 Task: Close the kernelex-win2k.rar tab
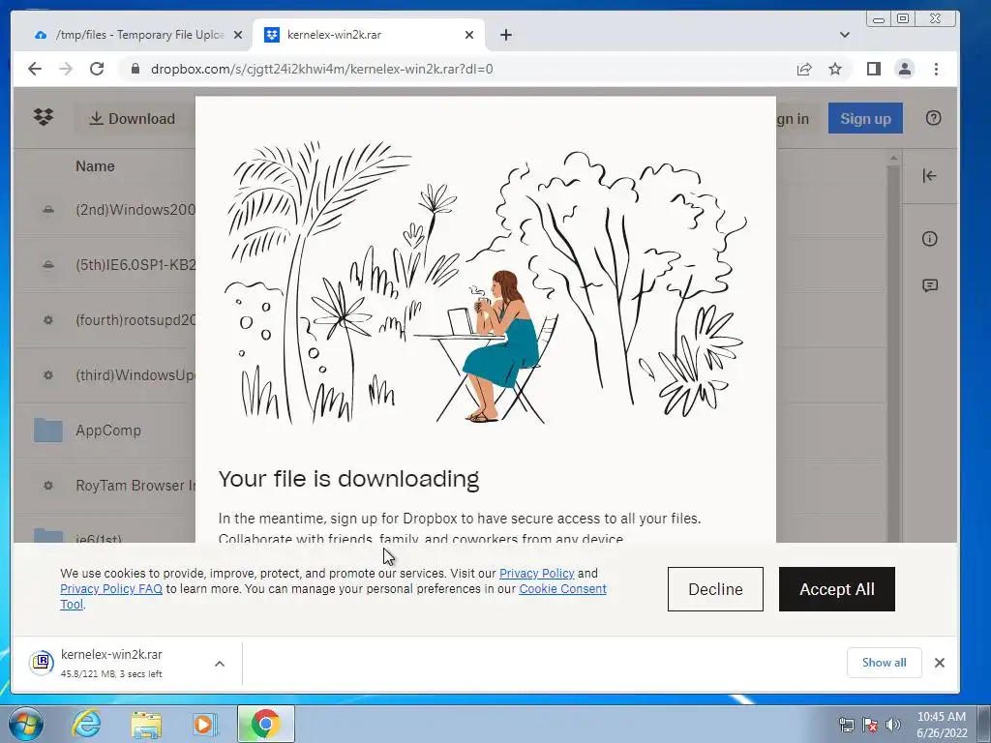[x=469, y=35]
